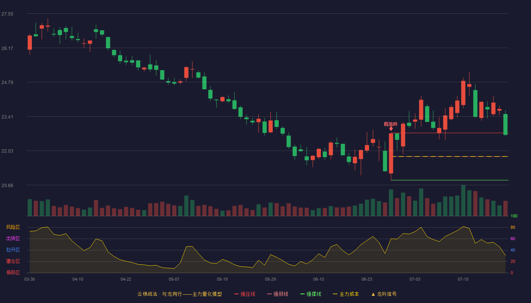Click the red 强压线 resistance line
Viewport: 531px width, 303px height.
click(x=449, y=133)
